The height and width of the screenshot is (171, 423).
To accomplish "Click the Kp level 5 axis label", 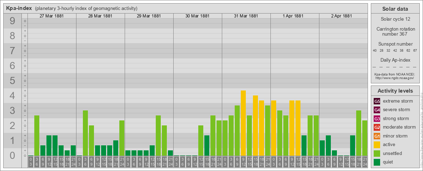I will (13, 81).
